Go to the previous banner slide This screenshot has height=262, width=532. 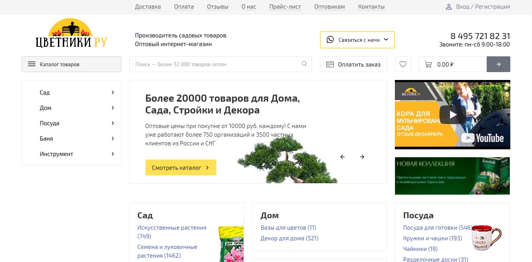[x=342, y=157]
